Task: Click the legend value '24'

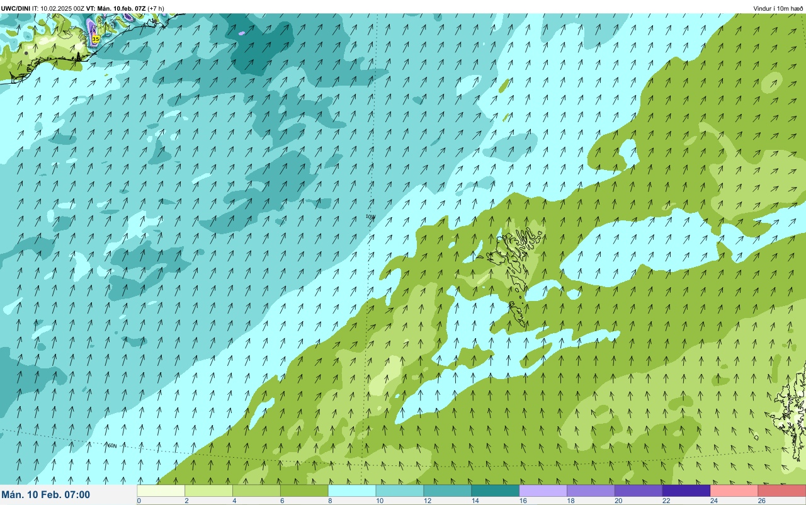Action: [713, 501]
